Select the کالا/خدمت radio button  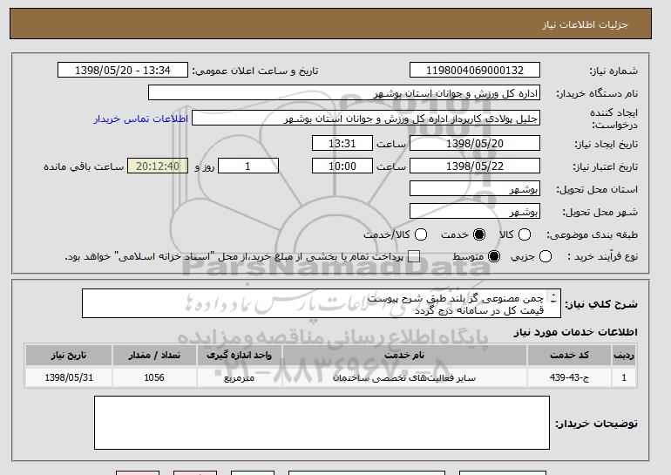[421, 234]
